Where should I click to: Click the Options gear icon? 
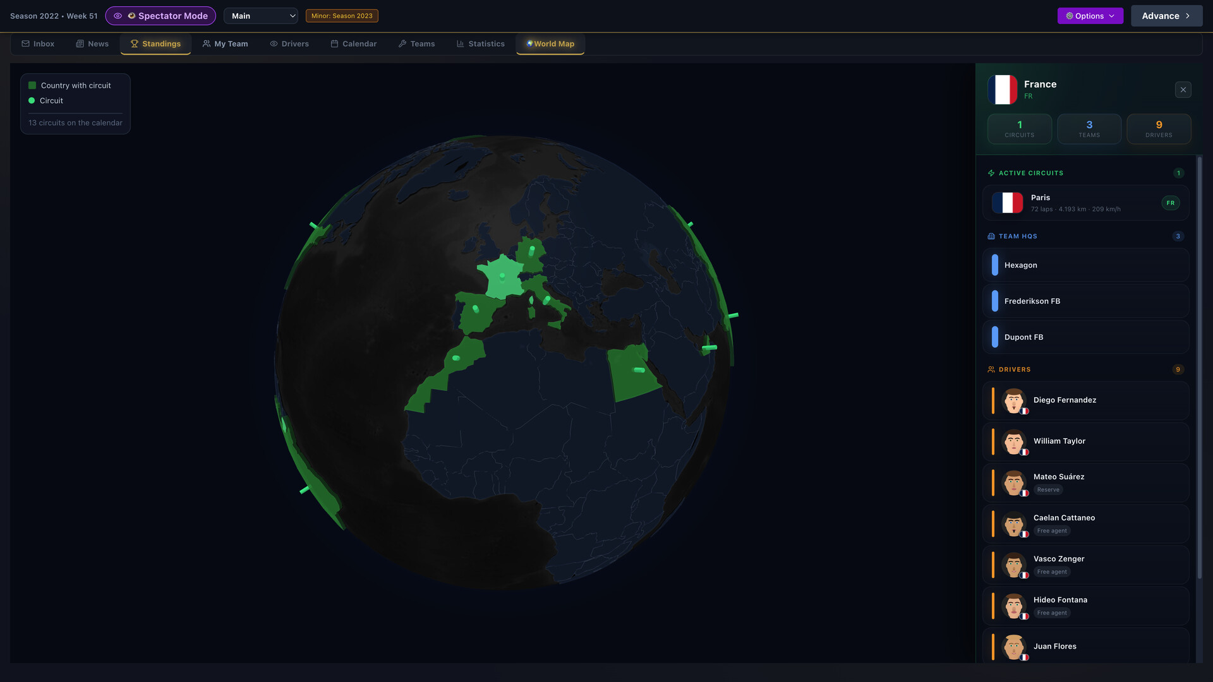[1070, 16]
